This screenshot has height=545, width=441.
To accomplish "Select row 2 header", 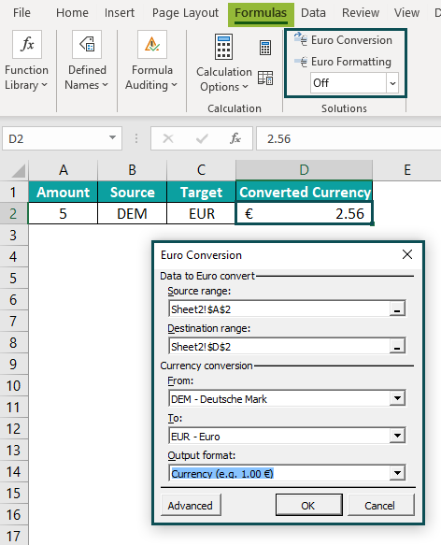I will (13, 213).
